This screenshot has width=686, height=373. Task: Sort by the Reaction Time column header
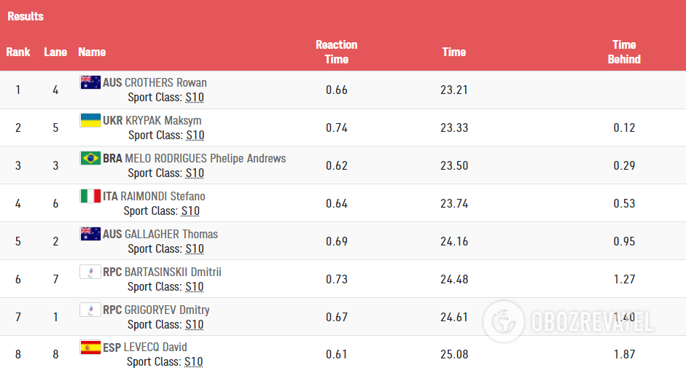pos(336,52)
